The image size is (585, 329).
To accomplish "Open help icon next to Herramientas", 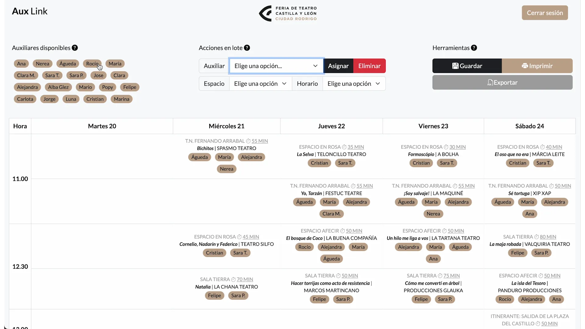I will 474,48.
